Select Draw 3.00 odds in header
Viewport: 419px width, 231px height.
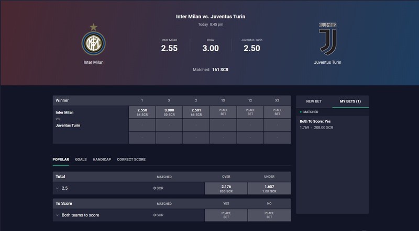click(x=211, y=45)
